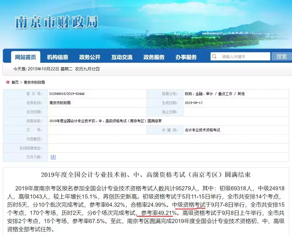Open the 网站首页 tab
Screen dimensions: 292x235
tap(25, 57)
